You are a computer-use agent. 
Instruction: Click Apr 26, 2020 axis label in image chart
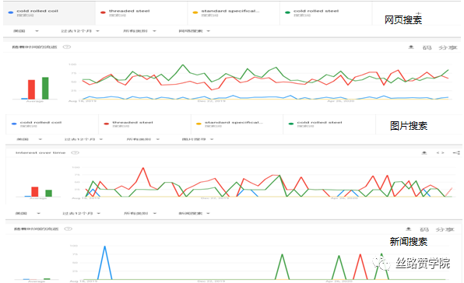344,198
